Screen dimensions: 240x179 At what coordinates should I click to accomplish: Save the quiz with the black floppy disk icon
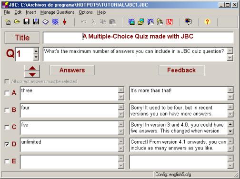point(27,21)
